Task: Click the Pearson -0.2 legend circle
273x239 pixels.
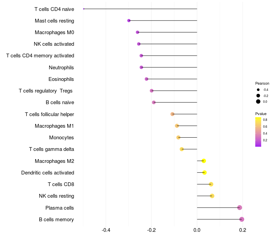Action: click(x=258, y=96)
